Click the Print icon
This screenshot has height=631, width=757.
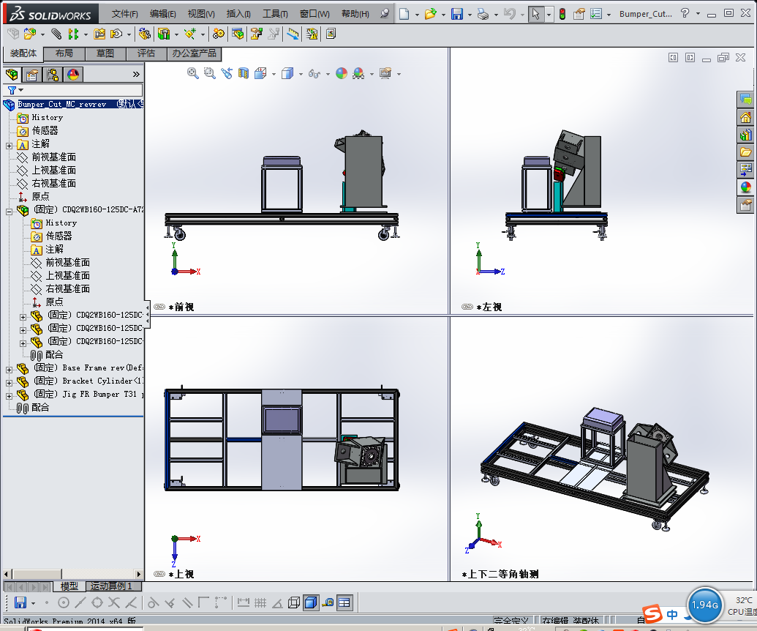point(483,14)
